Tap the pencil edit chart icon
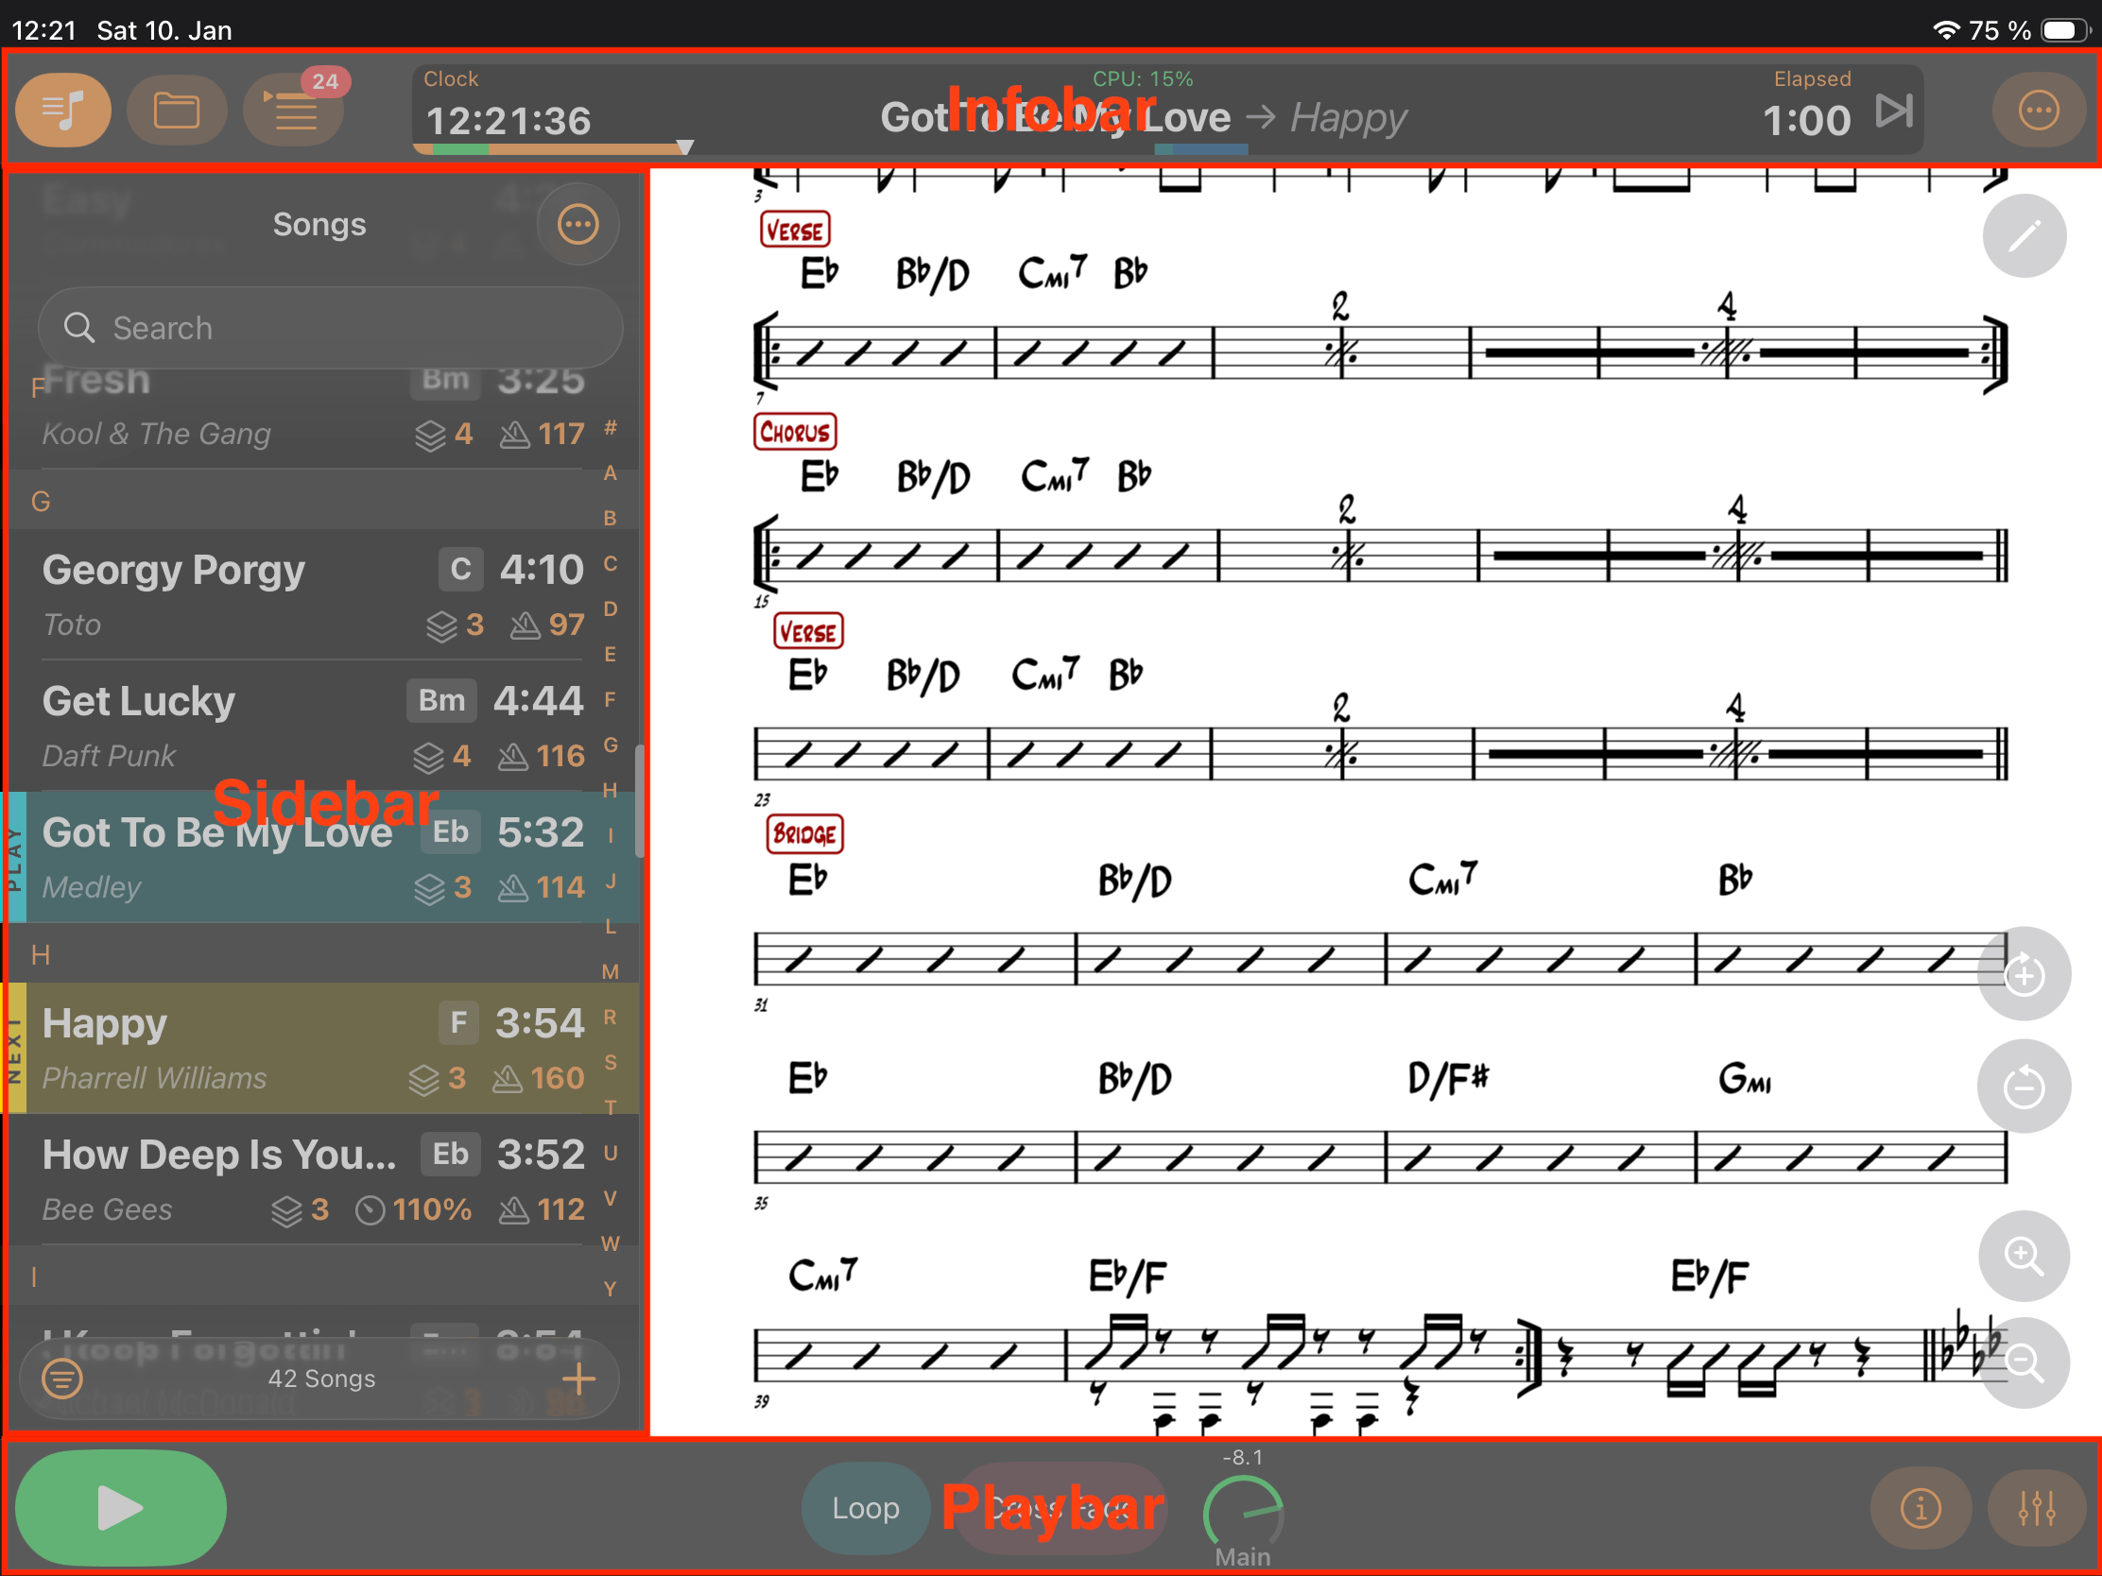 [x=2024, y=235]
